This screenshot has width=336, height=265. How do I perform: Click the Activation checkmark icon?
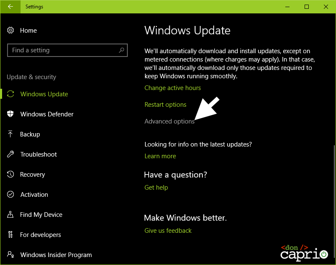(x=10, y=194)
